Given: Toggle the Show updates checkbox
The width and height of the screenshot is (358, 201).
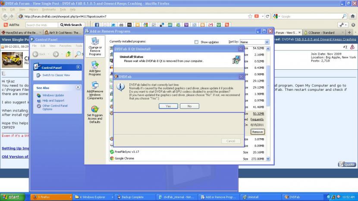Looking at the screenshot, I should tap(196, 42).
